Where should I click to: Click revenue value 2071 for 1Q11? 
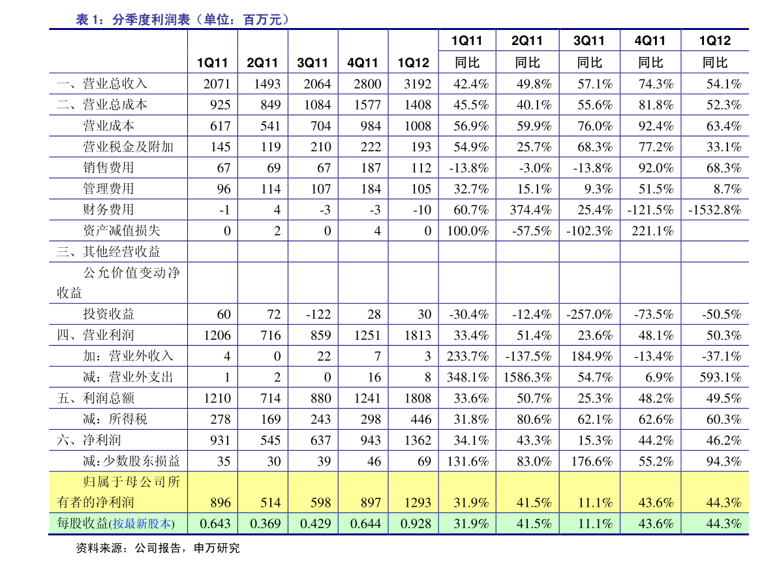[x=217, y=84]
